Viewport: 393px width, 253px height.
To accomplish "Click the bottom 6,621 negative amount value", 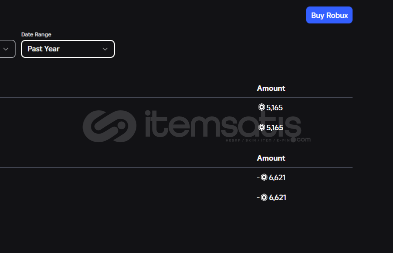I will point(277,198).
